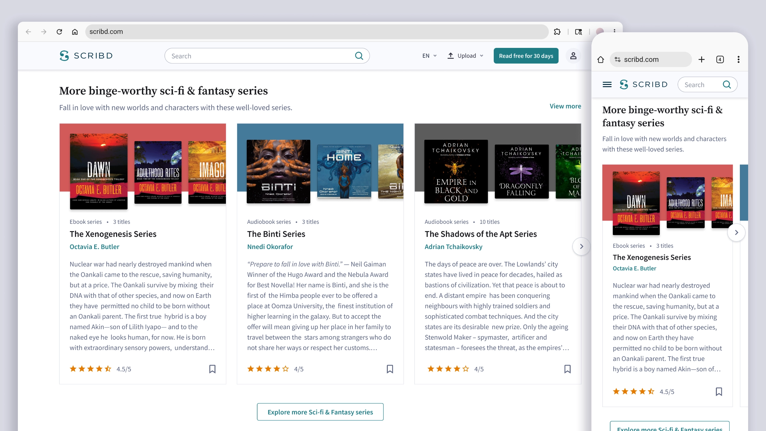Click the Dragonfly Falling cover
The height and width of the screenshot is (431, 766).
[522, 171]
